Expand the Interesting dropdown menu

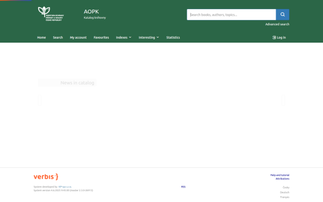(149, 38)
